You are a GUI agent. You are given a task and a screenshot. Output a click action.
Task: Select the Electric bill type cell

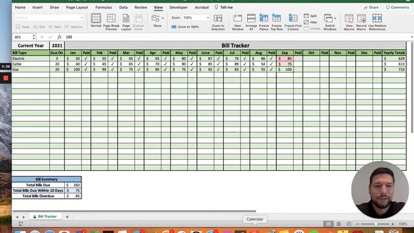pos(30,58)
